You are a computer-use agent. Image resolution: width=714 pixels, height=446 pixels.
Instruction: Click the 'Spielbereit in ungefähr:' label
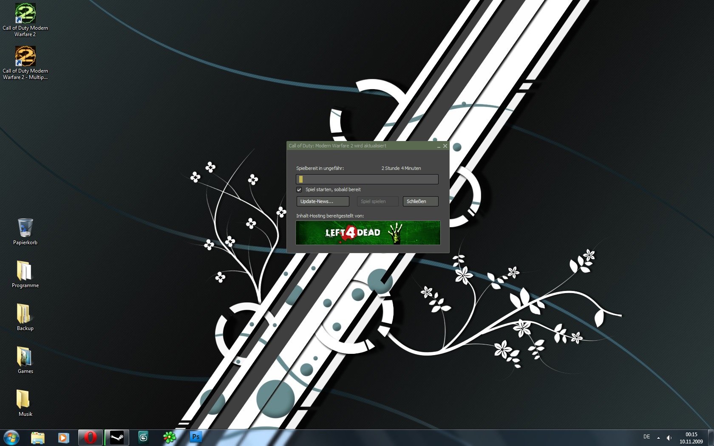[320, 168]
